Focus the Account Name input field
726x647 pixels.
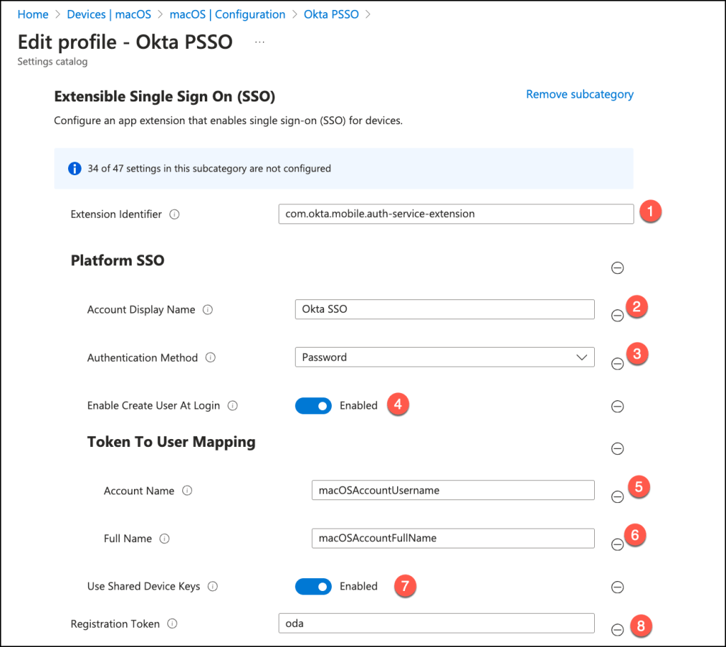[x=452, y=490]
